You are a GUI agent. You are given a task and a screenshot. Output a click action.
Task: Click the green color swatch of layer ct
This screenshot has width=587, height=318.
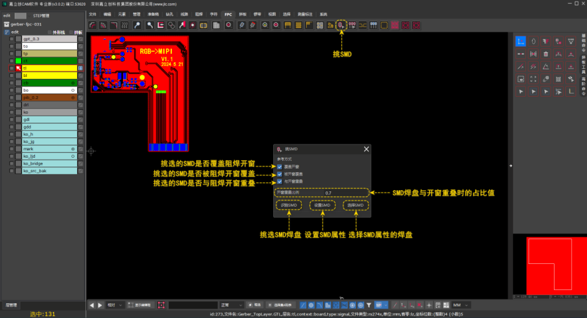tap(18, 61)
